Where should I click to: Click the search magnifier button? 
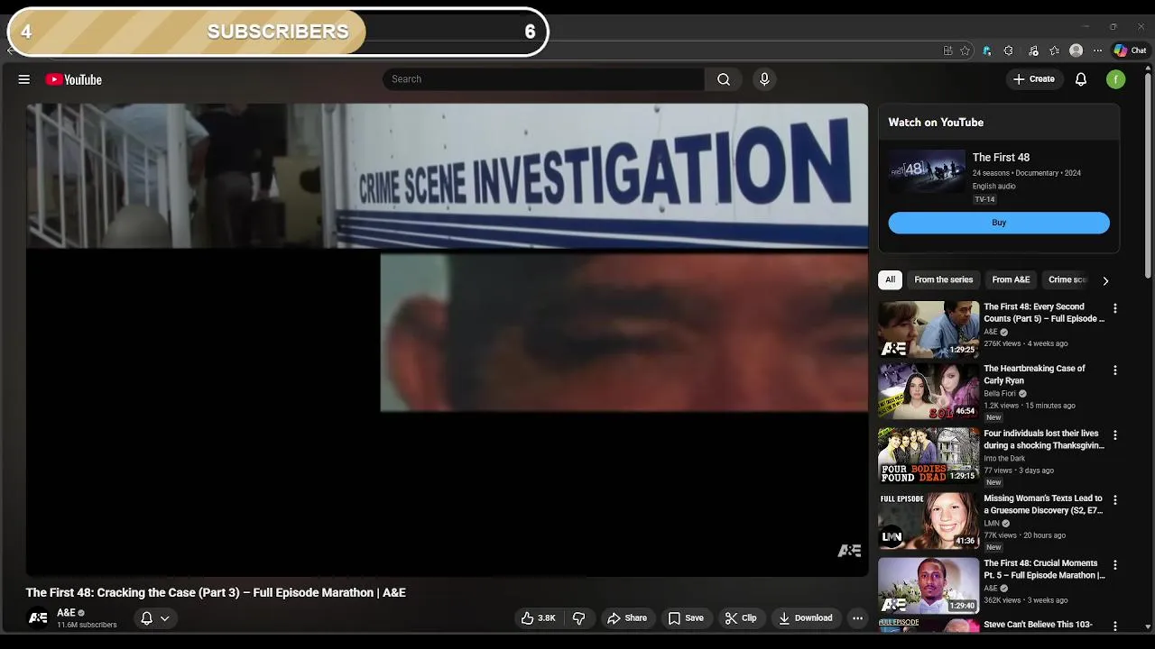coord(724,79)
